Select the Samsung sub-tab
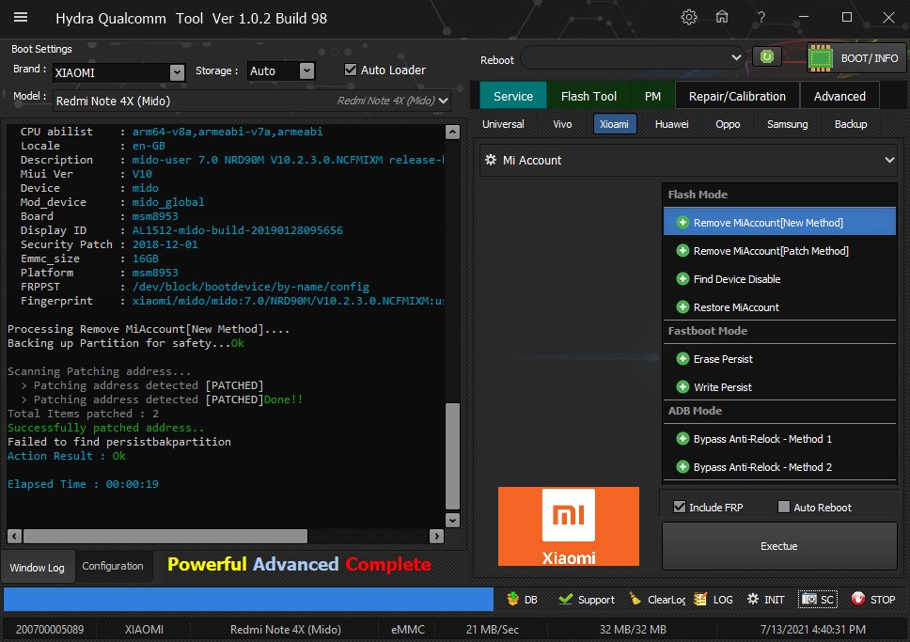910x642 pixels. point(787,124)
